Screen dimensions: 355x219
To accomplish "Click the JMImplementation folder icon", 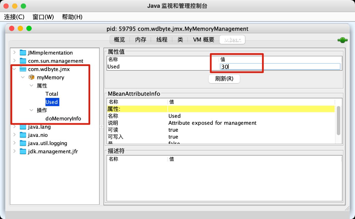I will 23,53.
